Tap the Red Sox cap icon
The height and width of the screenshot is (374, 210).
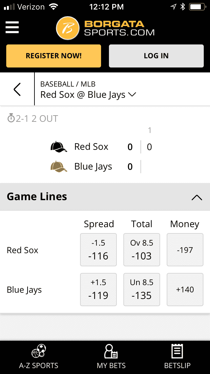coord(59,147)
